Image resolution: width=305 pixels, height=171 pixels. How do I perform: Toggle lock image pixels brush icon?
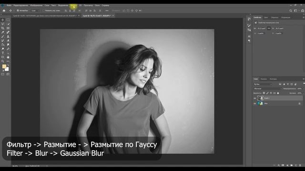267,93
